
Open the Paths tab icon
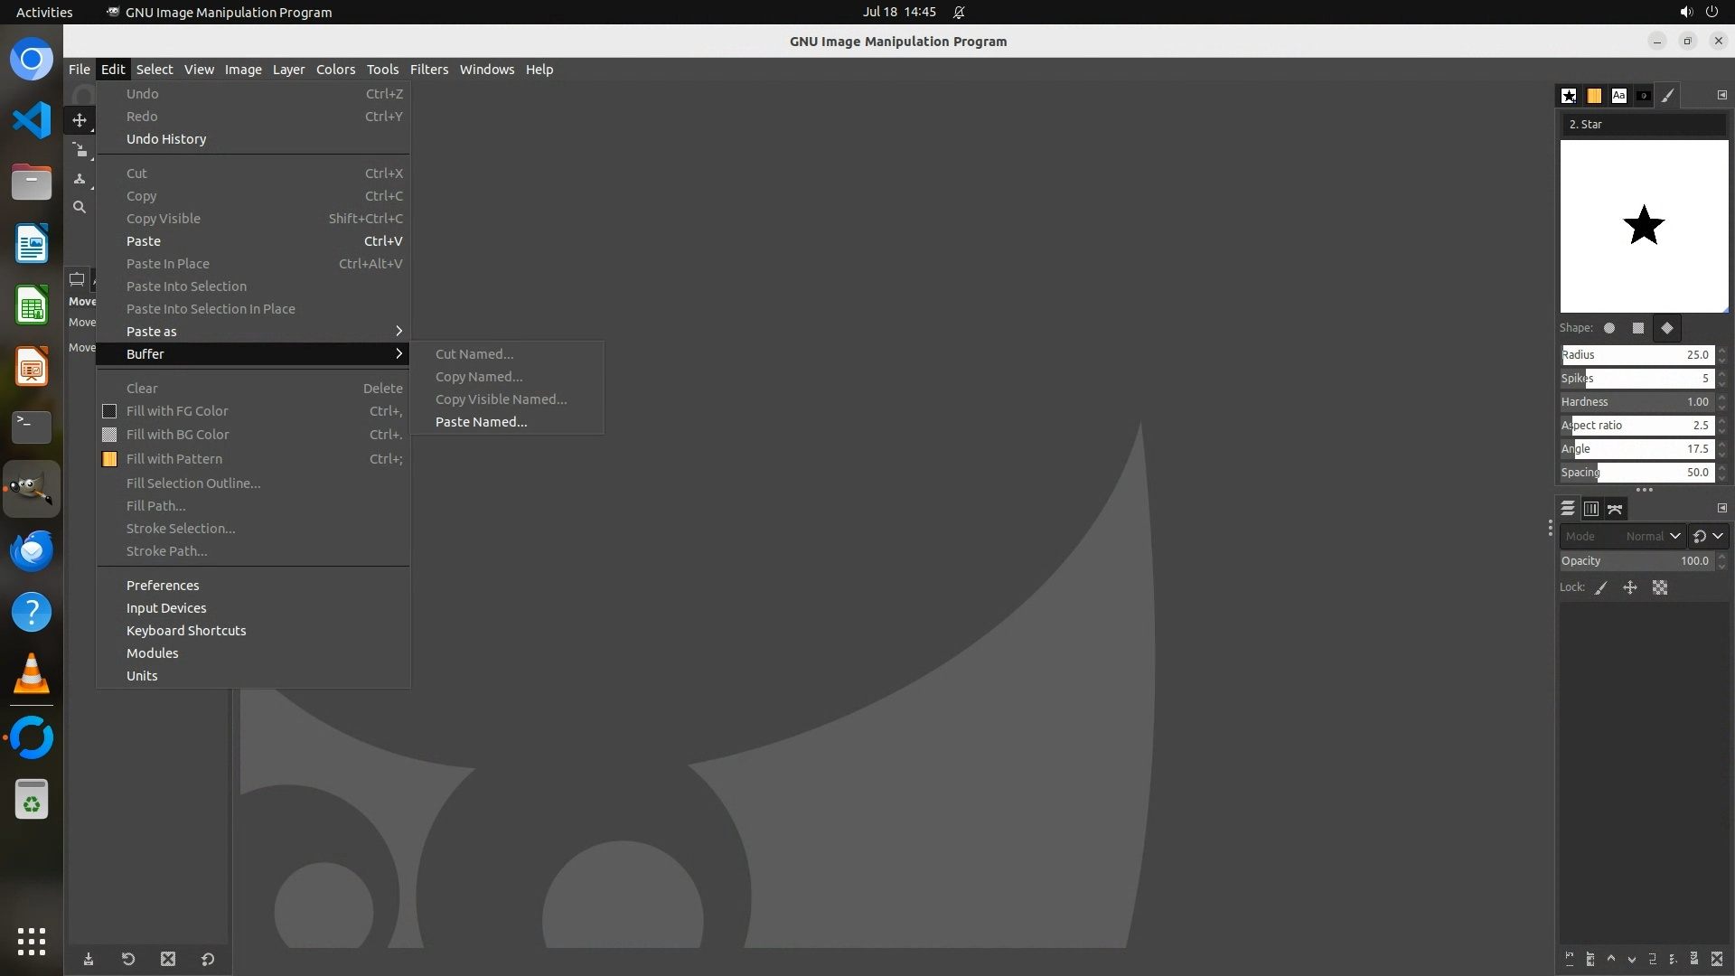(x=1615, y=510)
